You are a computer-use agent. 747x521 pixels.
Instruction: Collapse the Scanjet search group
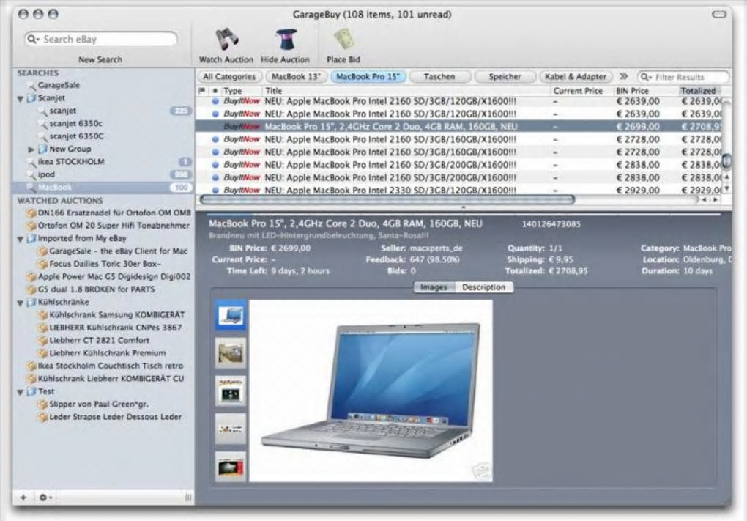(x=21, y=99)
